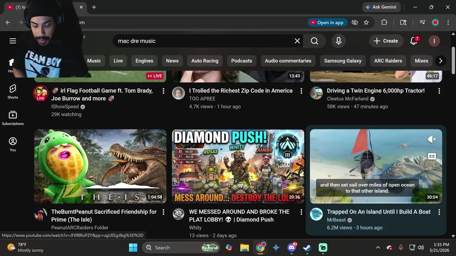Screen dimensions: 456x256
Task: Open File Explorer from the taskbar
Action: point(244,247)
